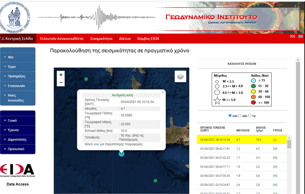Click the green marker at bottom-right of map

[x=155, y=180]
